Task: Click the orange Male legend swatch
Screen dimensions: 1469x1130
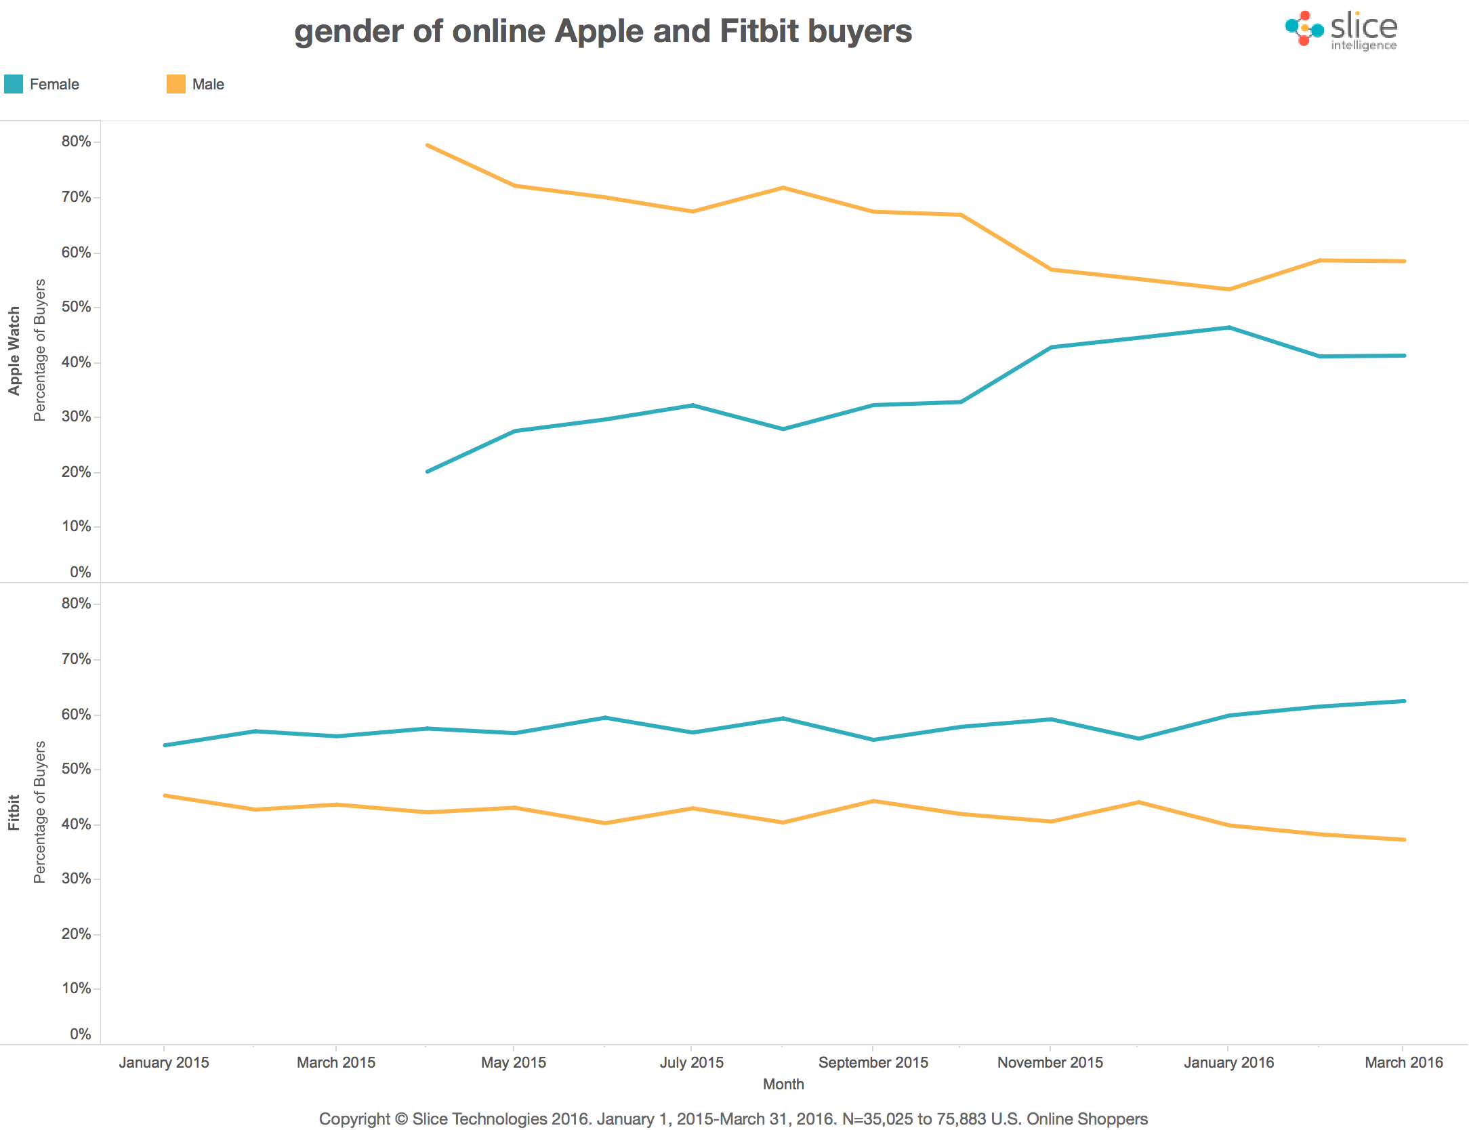Action: [176, 84]
